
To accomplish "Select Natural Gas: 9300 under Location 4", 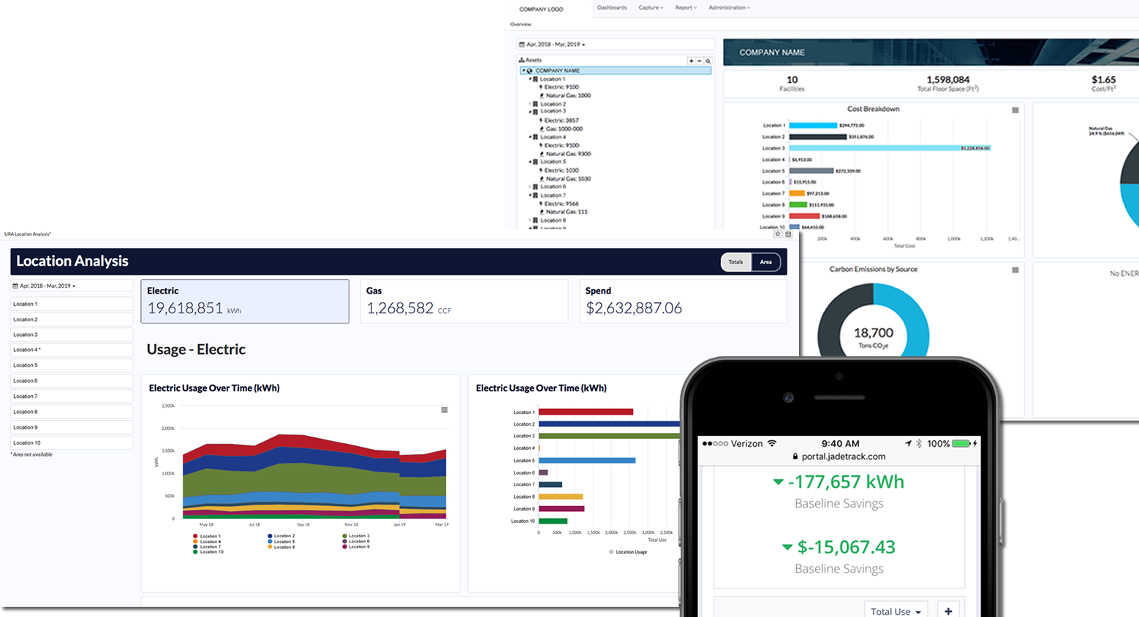I will click(x=568, y=154).
